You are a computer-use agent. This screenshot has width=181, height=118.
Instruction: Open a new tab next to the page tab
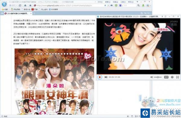(34, 14)
